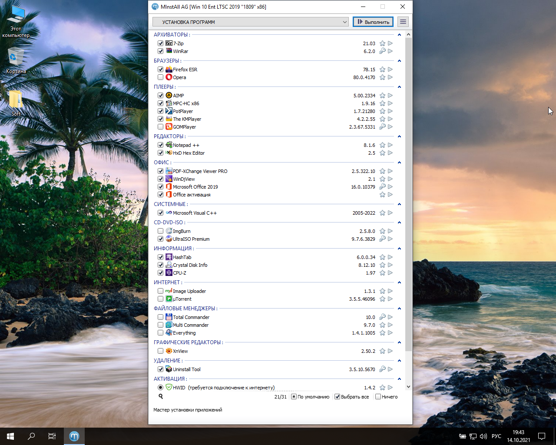Collapse the CD-DVD-ISO section
The image size is (556, 445).
399,222
